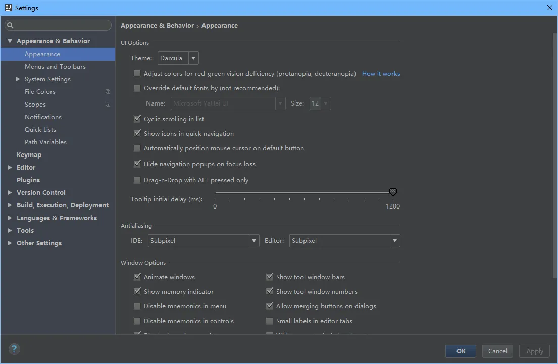Click the Tooltip initial delay slider handle
Screen dimensions: 558x364
point(393,192)
